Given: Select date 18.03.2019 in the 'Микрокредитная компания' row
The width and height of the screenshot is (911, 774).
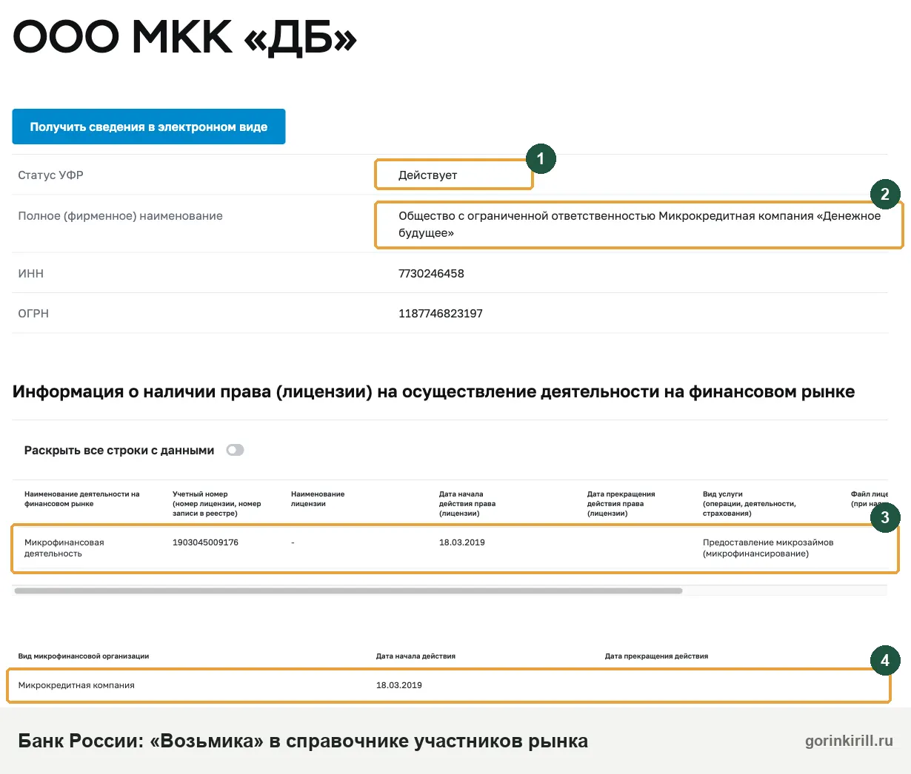Looking at the screenshot, I should [399, 685].
